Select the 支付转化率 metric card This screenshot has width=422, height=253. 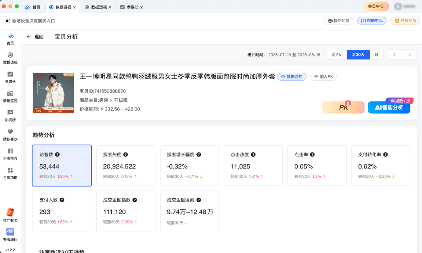(x=381, y=165)
